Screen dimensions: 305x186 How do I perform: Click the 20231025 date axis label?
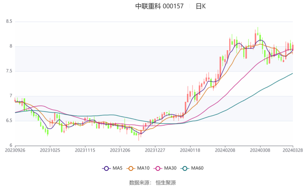(50, 150)
